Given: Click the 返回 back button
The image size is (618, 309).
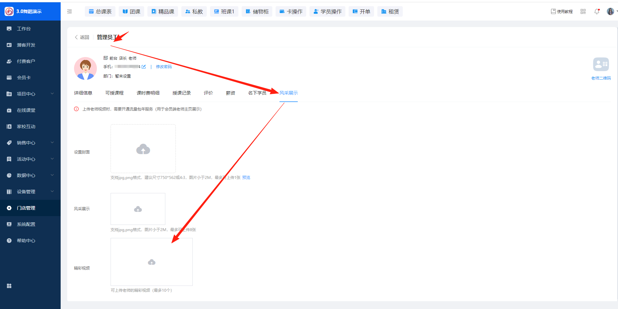Looking at the screenshot, I should [82, 37].
